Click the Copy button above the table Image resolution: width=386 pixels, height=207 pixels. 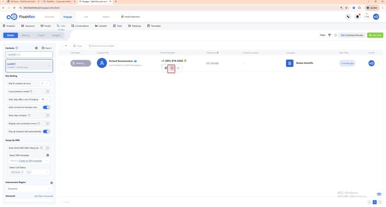pyautogui.click(x=78, y=46)
